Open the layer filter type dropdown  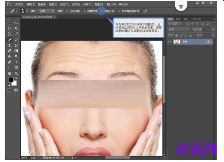pyautogui.click(x=175, y=23)
